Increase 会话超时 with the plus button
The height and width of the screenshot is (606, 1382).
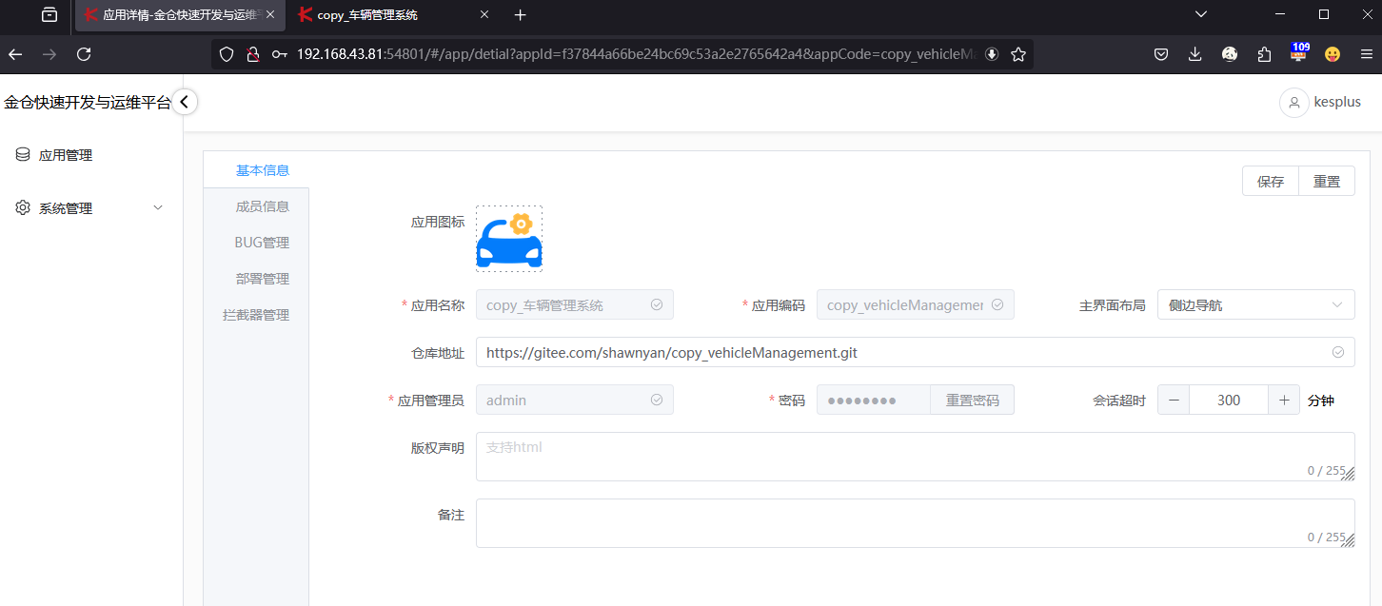[1284, 401]
